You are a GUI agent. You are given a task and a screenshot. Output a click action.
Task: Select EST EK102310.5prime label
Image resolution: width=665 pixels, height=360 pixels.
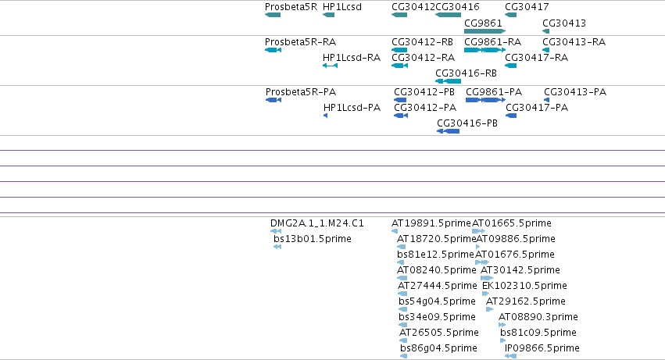(524, 287)
